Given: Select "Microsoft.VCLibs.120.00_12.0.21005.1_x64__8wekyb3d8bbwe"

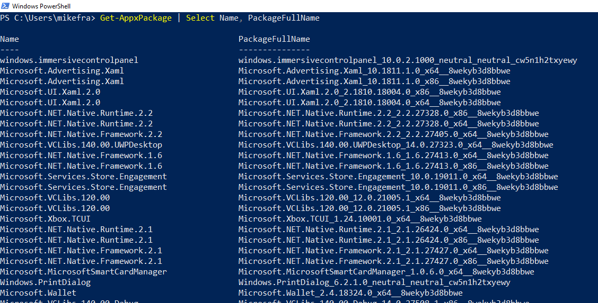Looking at the screenshot, I should tap(370, 198).
